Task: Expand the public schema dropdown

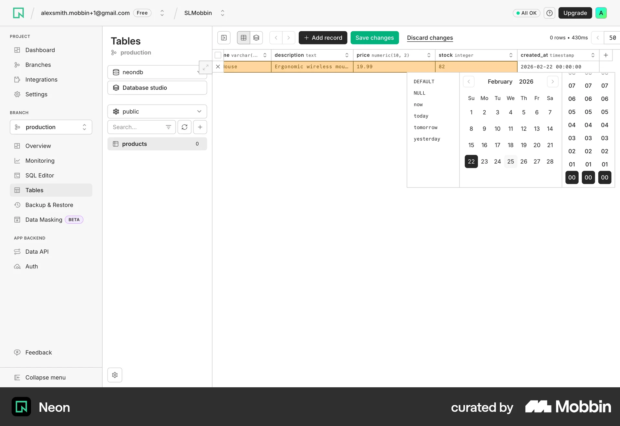Action: point(157,112)
